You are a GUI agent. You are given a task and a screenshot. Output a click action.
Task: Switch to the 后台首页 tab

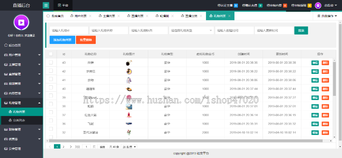55,16
